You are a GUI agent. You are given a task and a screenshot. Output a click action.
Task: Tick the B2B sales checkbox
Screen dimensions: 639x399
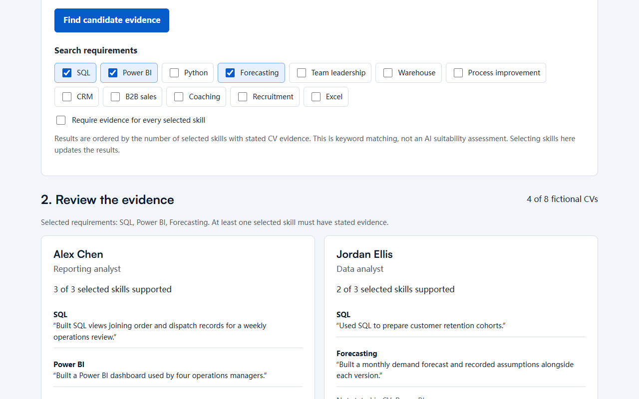pyautogui.click(x=115, y=97)
